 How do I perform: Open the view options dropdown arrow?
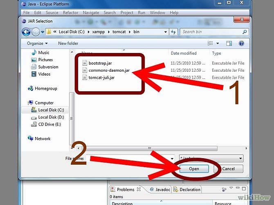click(218, 43)
